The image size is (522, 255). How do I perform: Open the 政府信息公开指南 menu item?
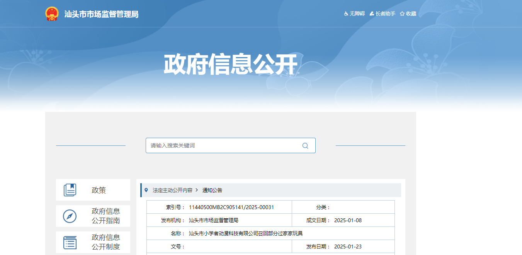coord(105,216)
